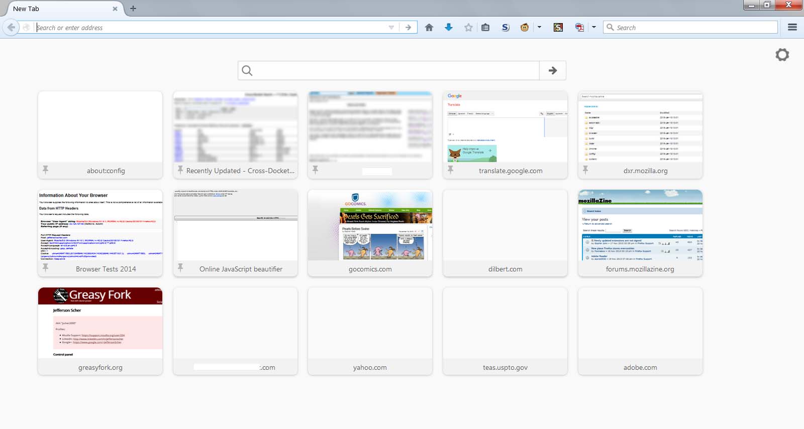Click the dilbert.com label

point(505,269)
